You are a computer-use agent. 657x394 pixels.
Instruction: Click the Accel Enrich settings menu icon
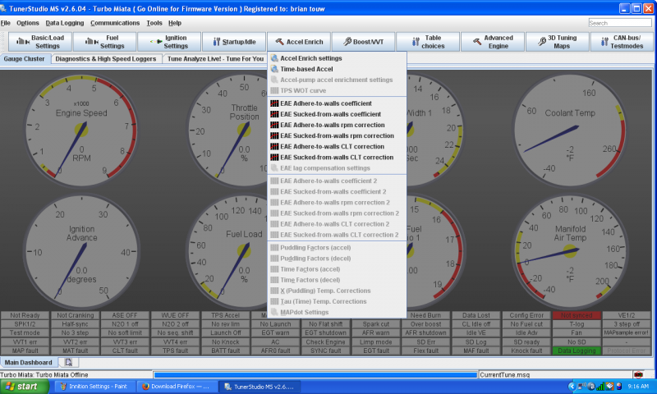[274, 58]
